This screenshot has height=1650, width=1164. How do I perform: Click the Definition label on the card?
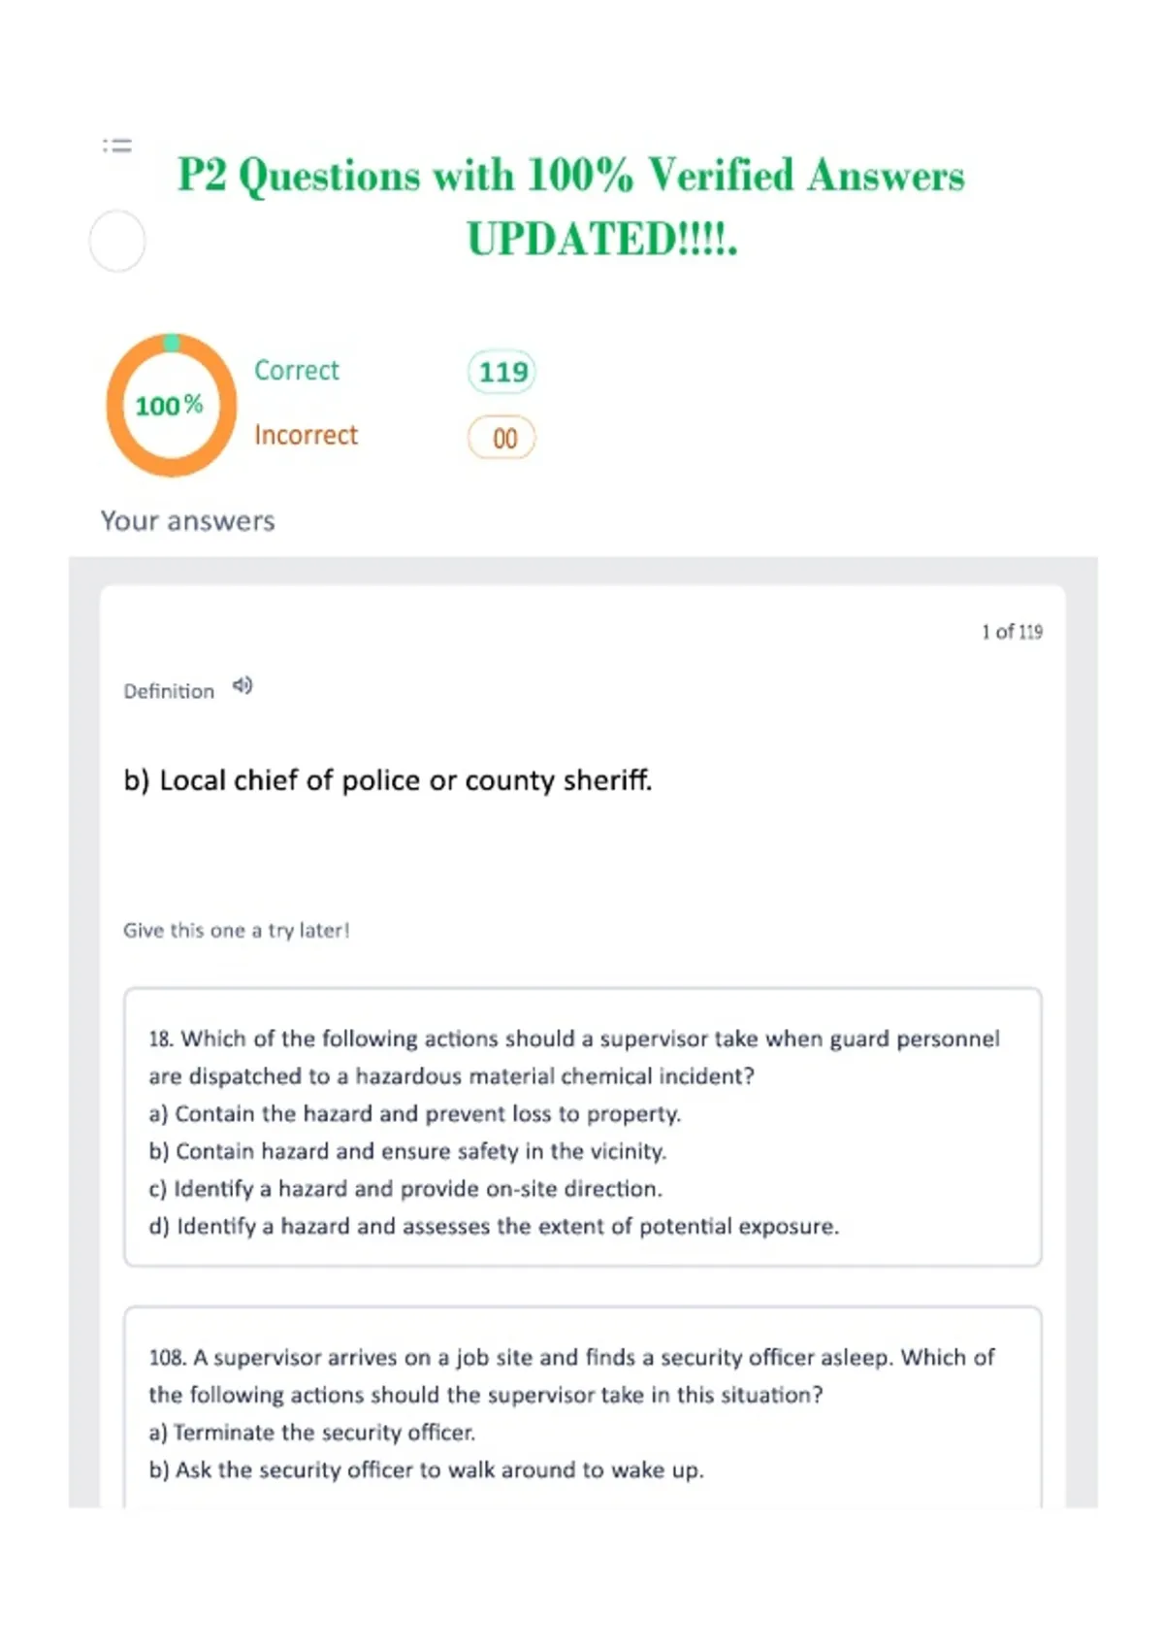[x=169, y=691]
